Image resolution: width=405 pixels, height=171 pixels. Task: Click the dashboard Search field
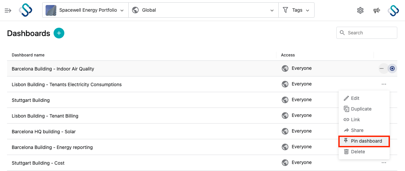[367, 33]
